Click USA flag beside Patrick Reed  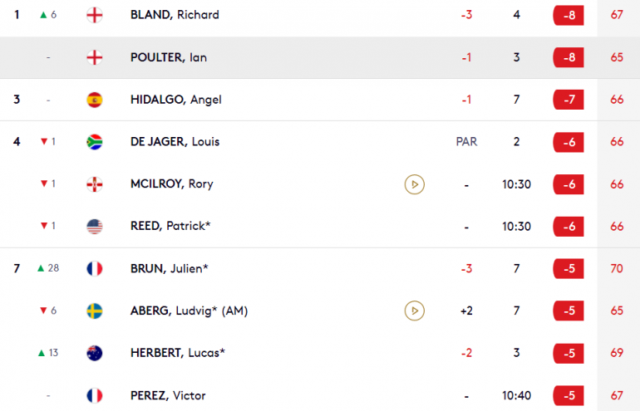click(94, 227)
